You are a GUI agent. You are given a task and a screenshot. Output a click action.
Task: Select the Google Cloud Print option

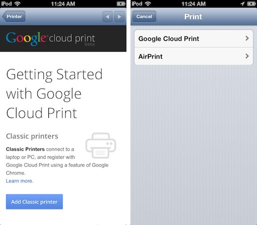pyautogui.click(x=194, y=38)
